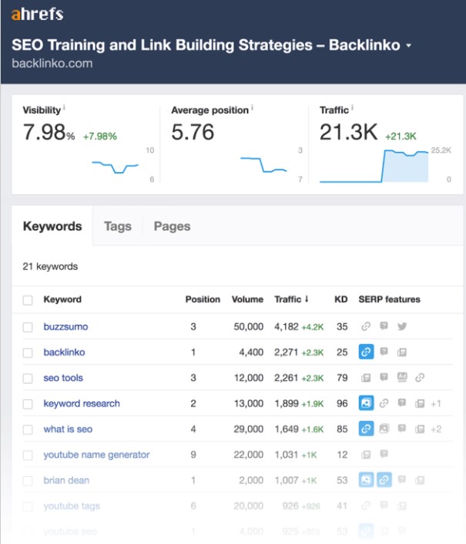Click the KD value 96 for keyword research
466x544 pixels.
(342, 404)
